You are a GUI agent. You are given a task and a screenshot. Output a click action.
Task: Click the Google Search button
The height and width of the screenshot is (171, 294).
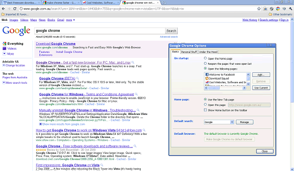(x=171, y=31)
